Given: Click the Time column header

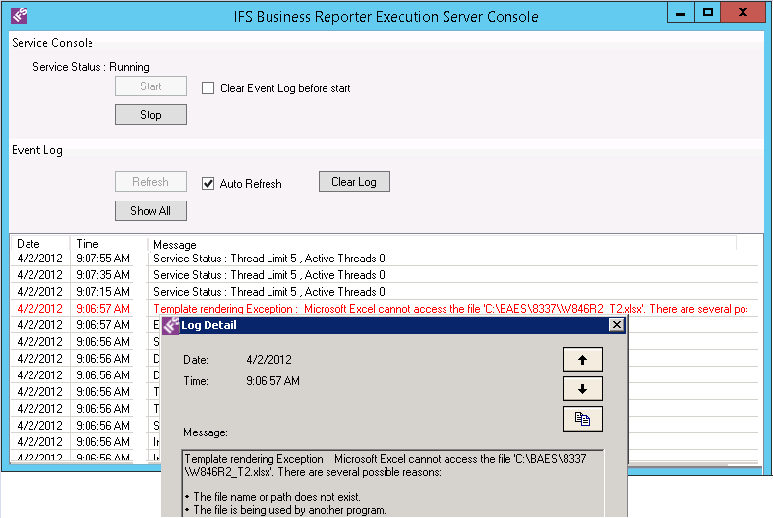Looking at the screenshot, I should pyautogui.click(x=108, y=244).
